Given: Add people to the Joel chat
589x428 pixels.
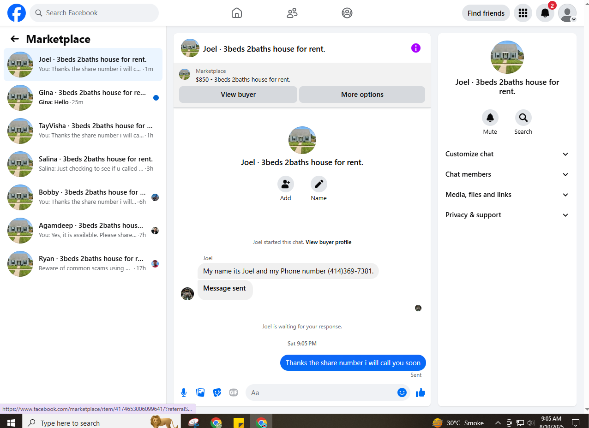Looking at the screenshot, I should (x=286, y=184).
